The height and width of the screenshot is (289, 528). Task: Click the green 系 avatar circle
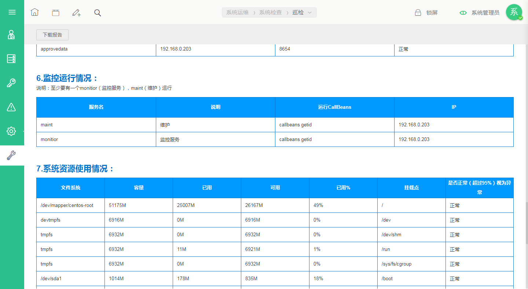pos(514,12)
